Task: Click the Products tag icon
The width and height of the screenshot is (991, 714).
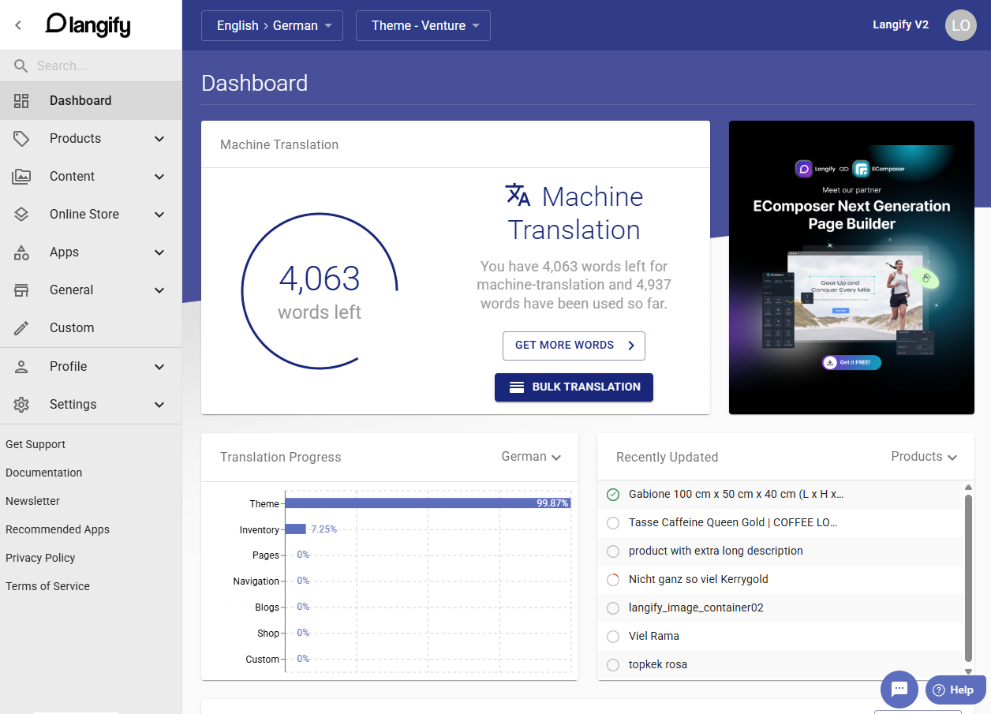Action: click(x=21, y=139)
